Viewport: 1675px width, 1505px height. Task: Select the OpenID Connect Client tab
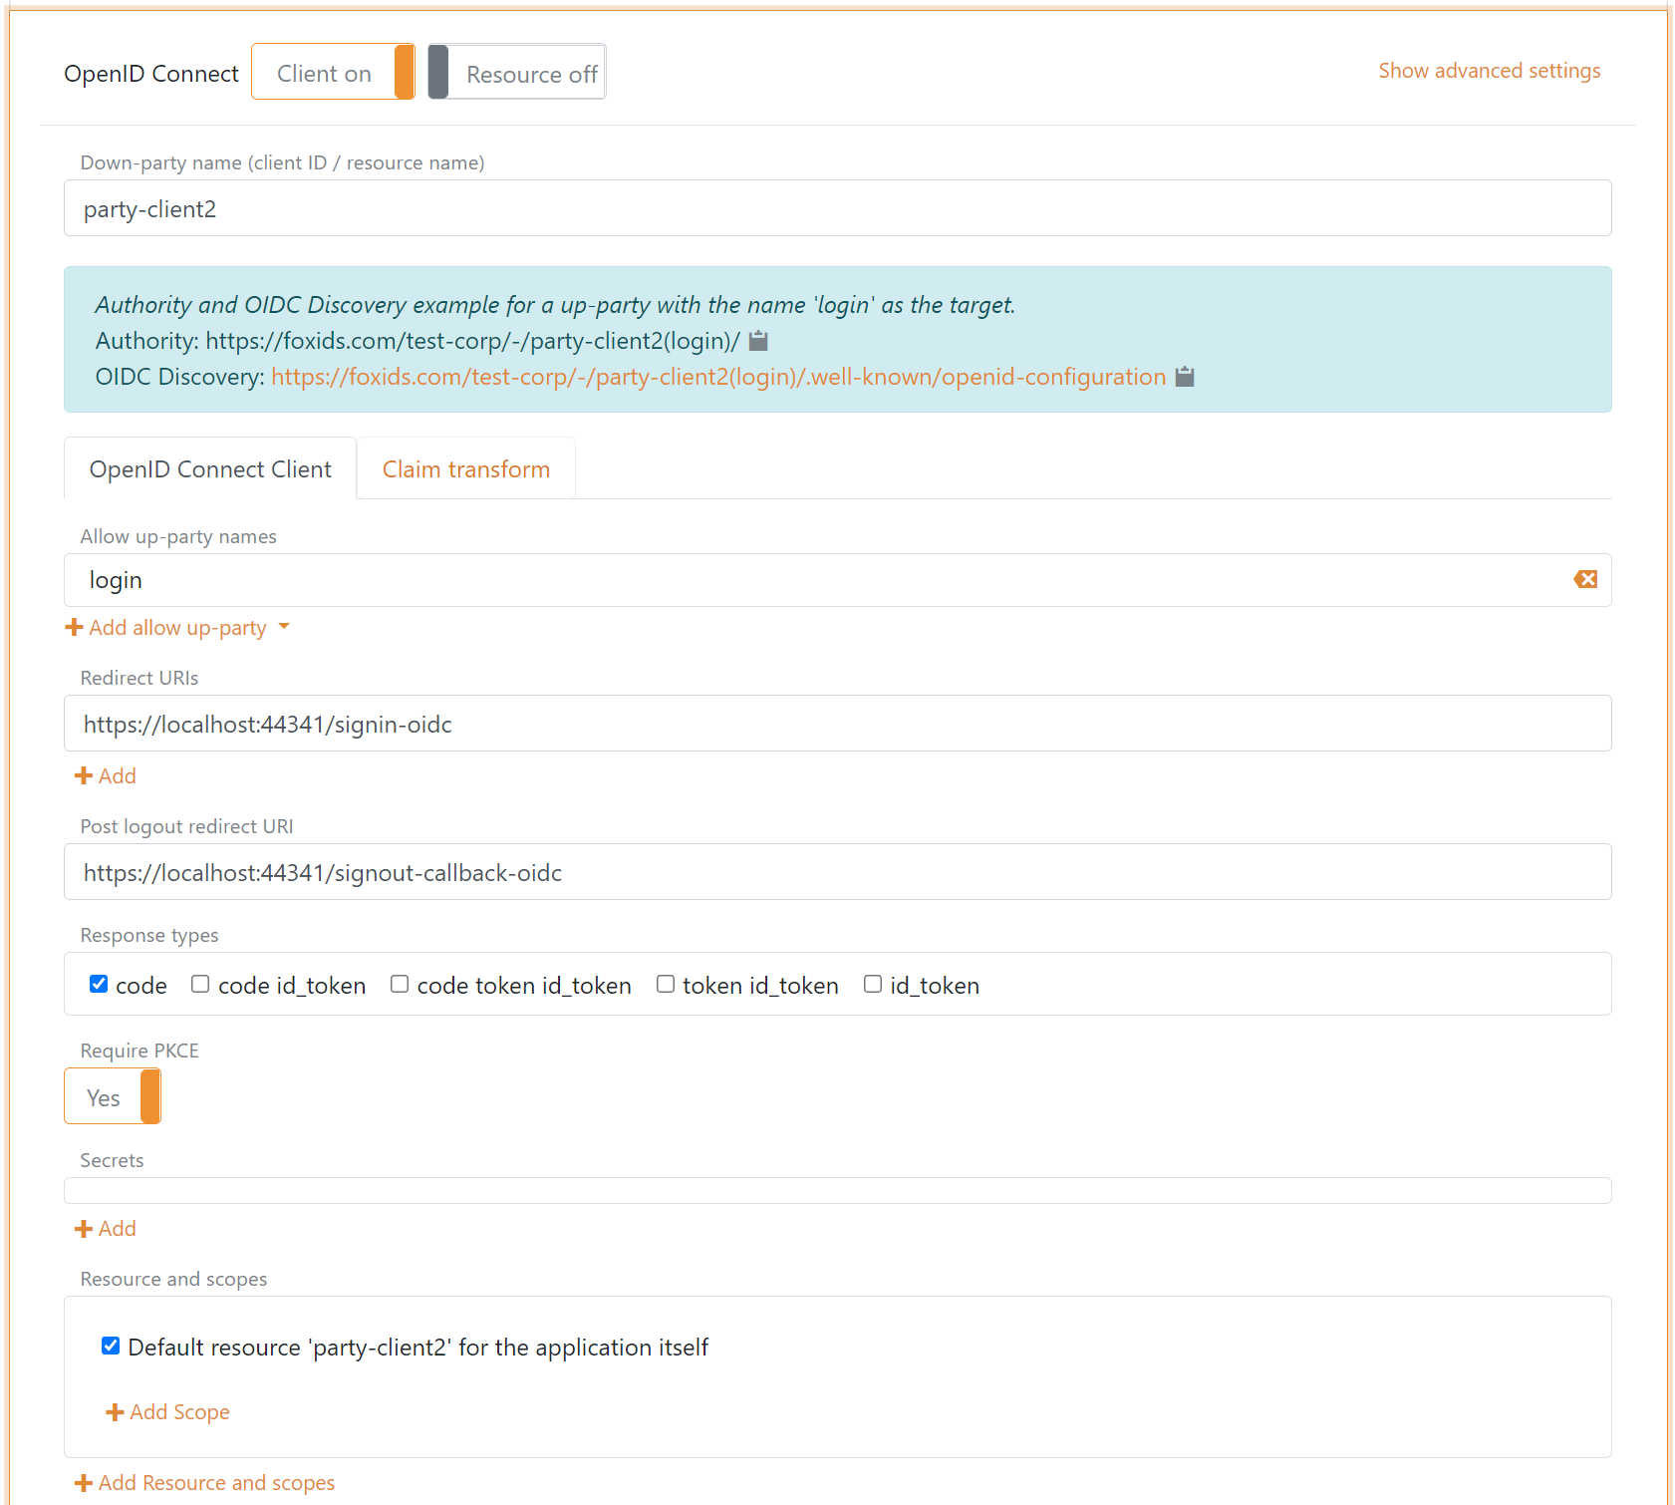[210, 468]
